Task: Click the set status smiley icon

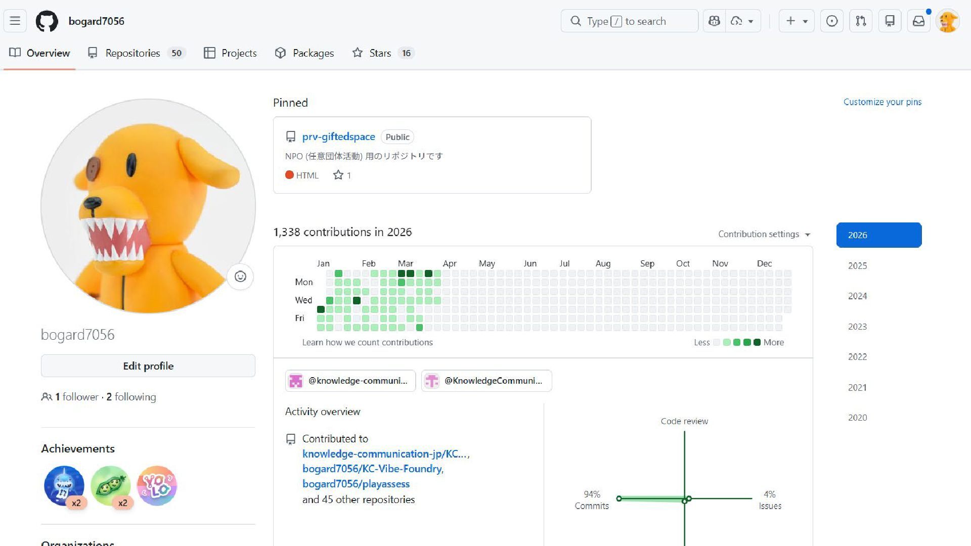Action: click(x=240, y=277)
